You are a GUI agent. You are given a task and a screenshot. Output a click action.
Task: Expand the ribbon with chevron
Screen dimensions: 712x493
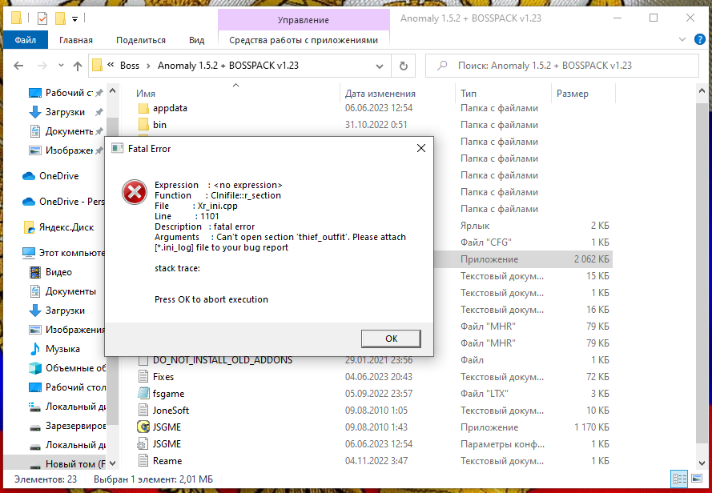point(682,39)
